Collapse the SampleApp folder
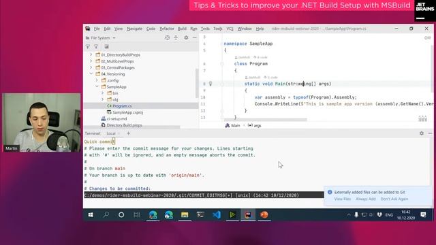 (x=97, y=86)
